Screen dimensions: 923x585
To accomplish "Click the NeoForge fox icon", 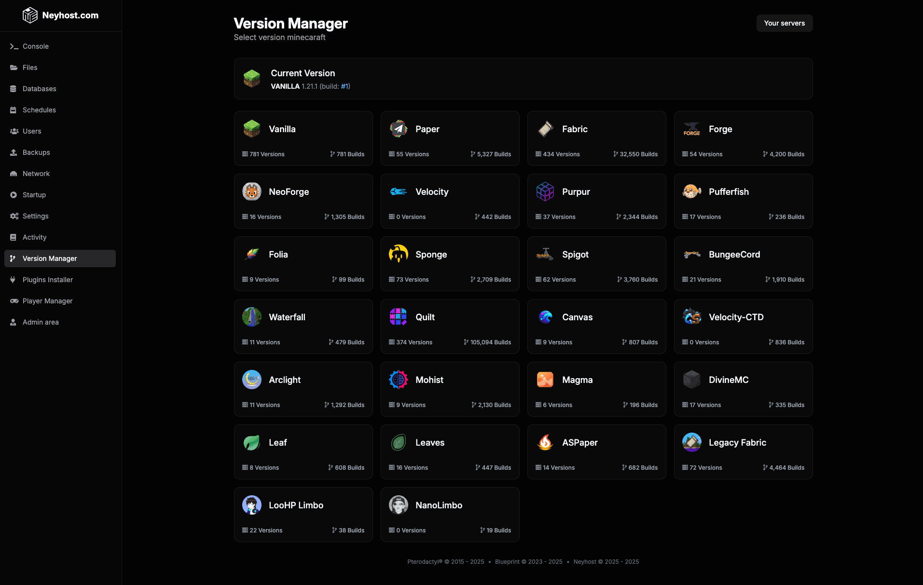I will click(x=251, y=191).
